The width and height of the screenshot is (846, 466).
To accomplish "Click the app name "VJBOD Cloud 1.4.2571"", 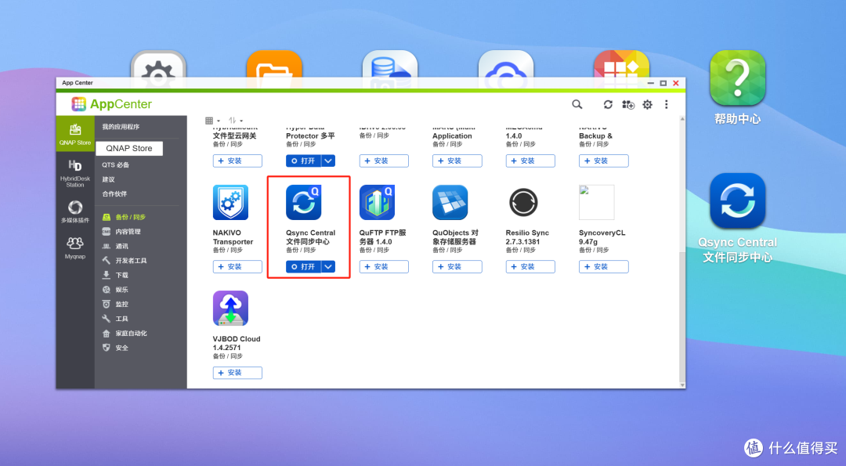I will 237,343.
